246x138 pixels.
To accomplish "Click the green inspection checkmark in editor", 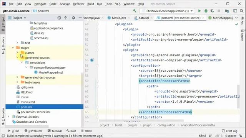I will 237,24.
